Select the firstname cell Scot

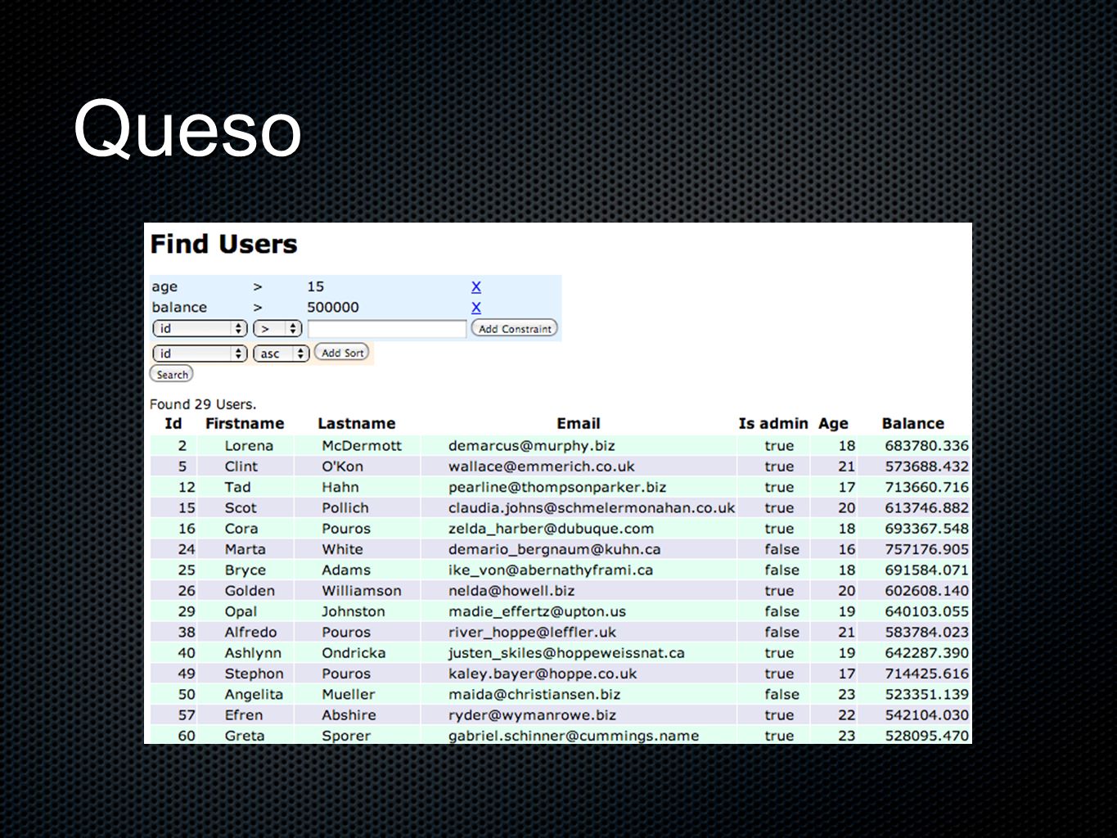[x=241, y=508]
